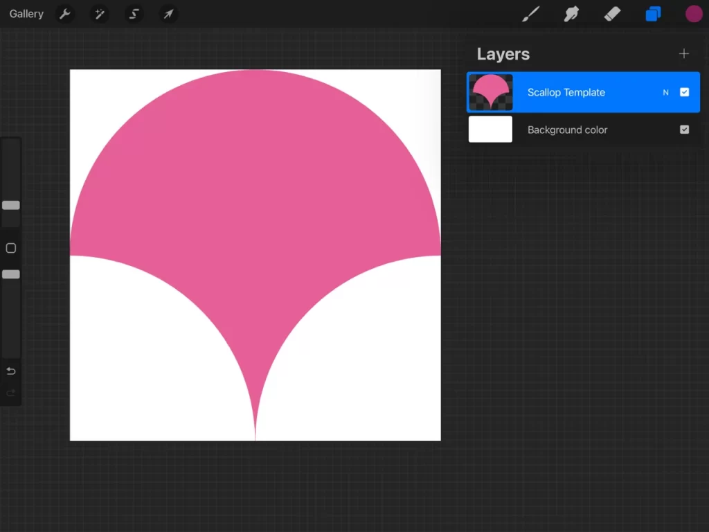Select the Brush tool

[x=531, y=14]
